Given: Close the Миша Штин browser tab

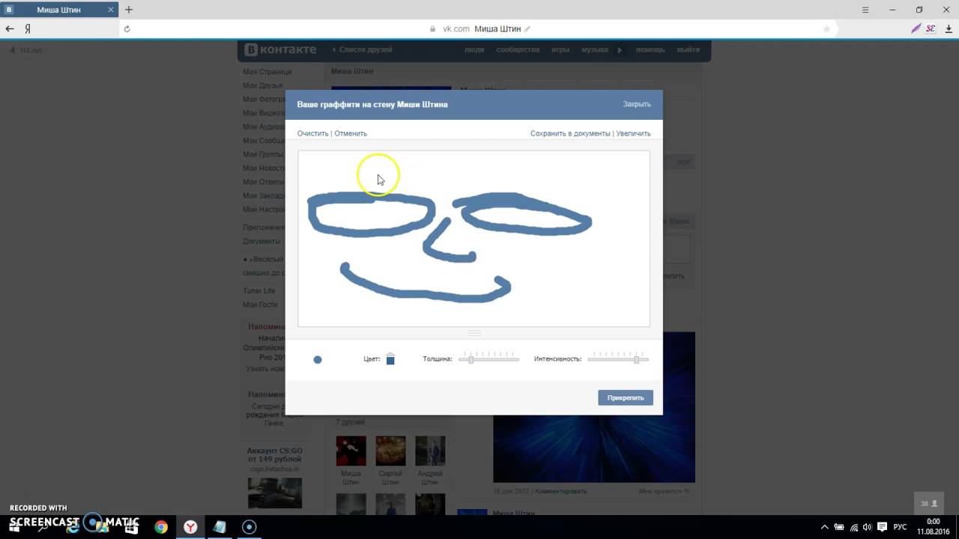Looking at the screenshot, I should (x=111, y=10).
